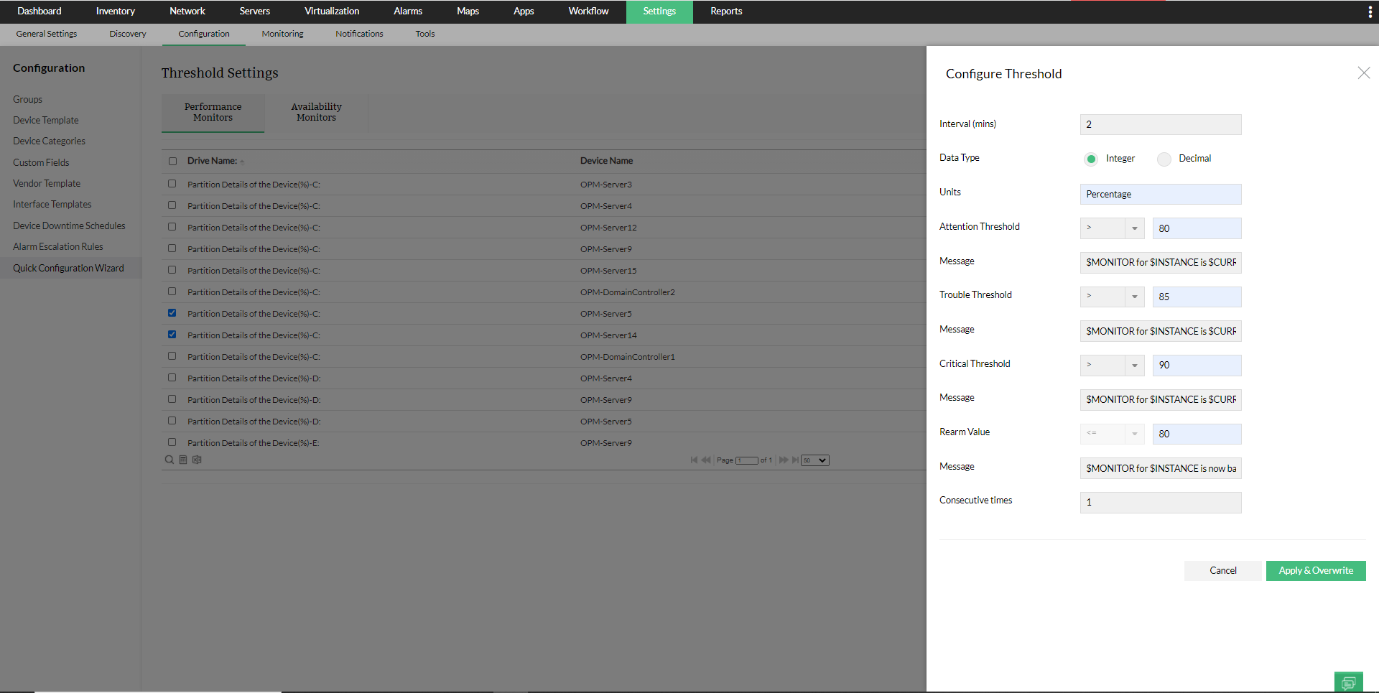This screenshot has width=1379, height=693.
Task: Go to the next page of monitors
Action: click(x=783, y=460)
